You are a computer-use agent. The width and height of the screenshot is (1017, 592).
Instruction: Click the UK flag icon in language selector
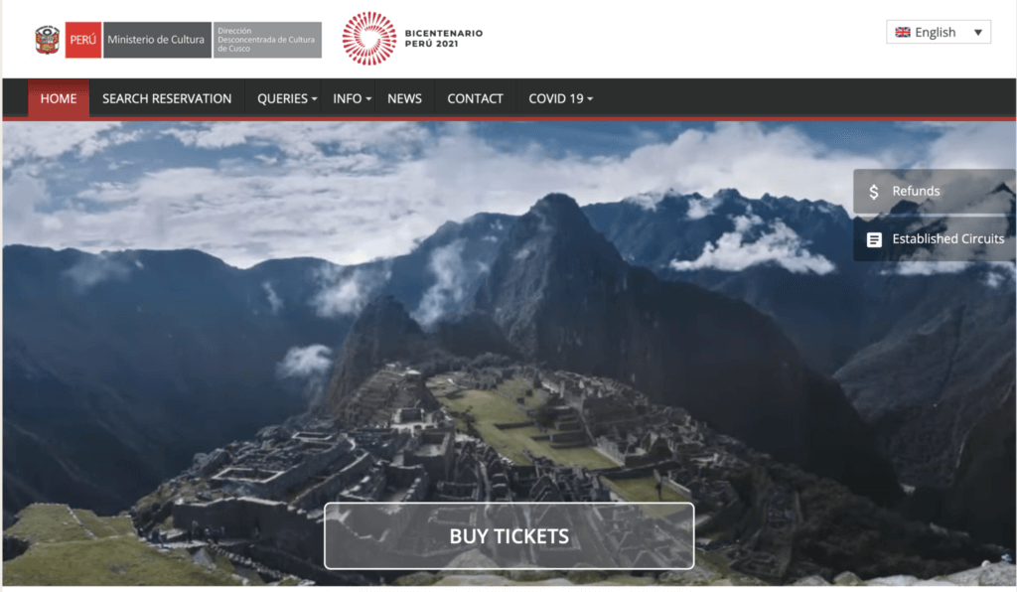coord(902,32)
